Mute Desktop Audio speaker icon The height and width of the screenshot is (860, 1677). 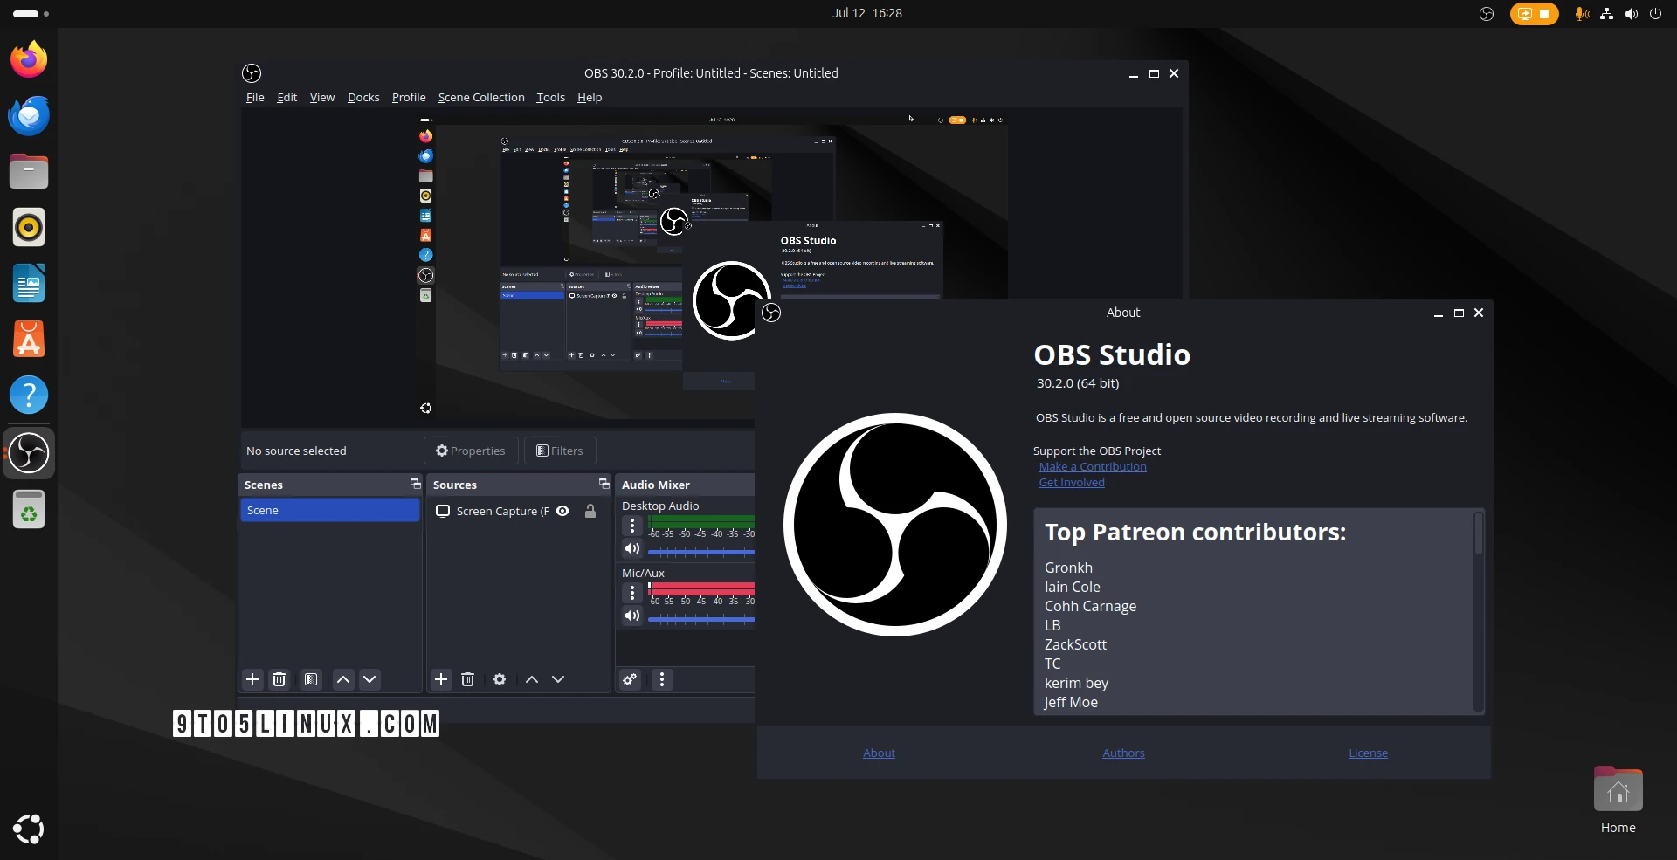tap(632, 548)
